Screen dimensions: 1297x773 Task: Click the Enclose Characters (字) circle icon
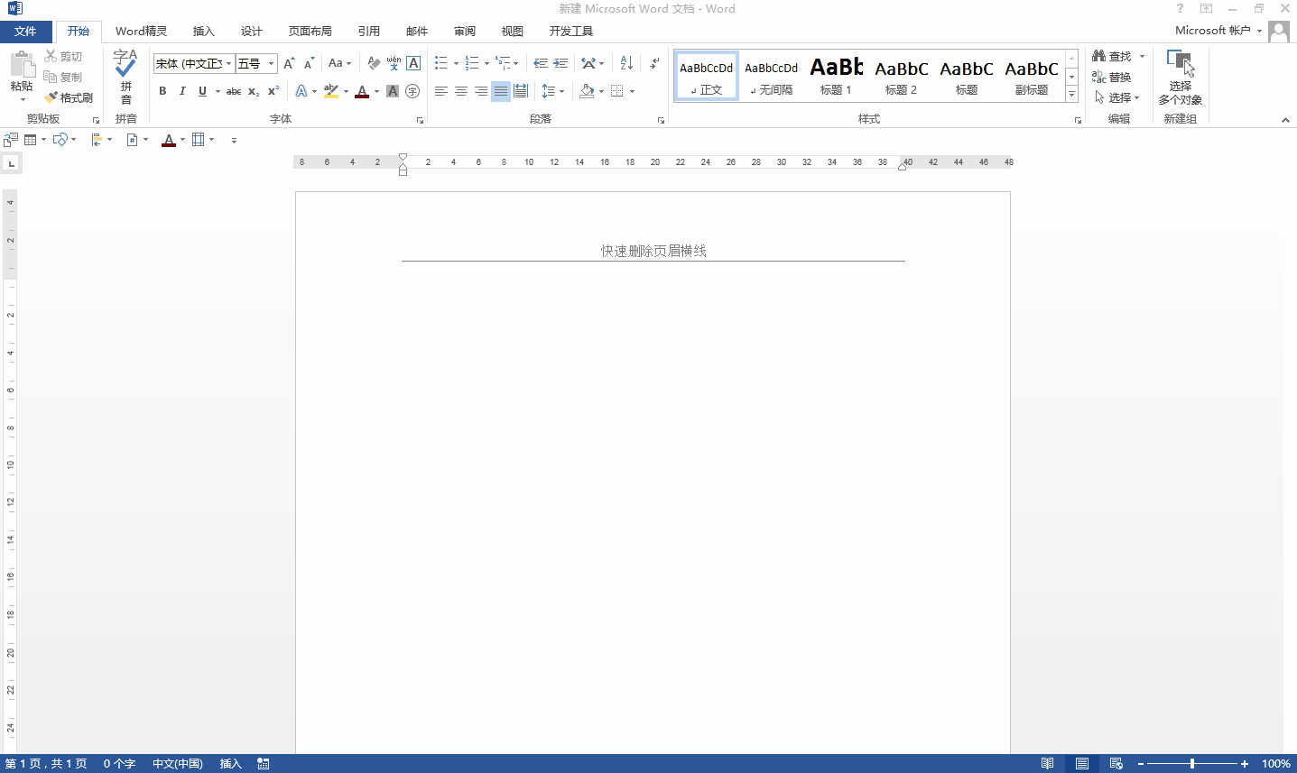pyautogui.click(x=412, y=91)
